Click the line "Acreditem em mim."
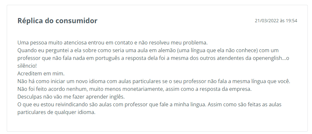This screenshot has height=134, width=312. click(x=41, y=74)
